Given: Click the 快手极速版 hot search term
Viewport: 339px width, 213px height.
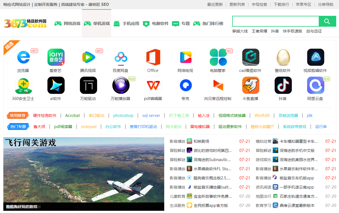Looking at the screenshot, I should click(x=293, y=31).
